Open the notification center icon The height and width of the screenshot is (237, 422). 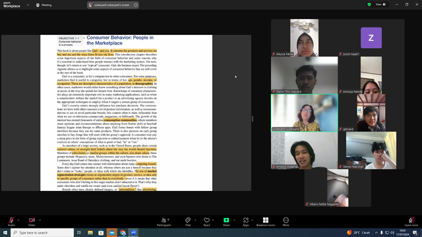[415, 232]
